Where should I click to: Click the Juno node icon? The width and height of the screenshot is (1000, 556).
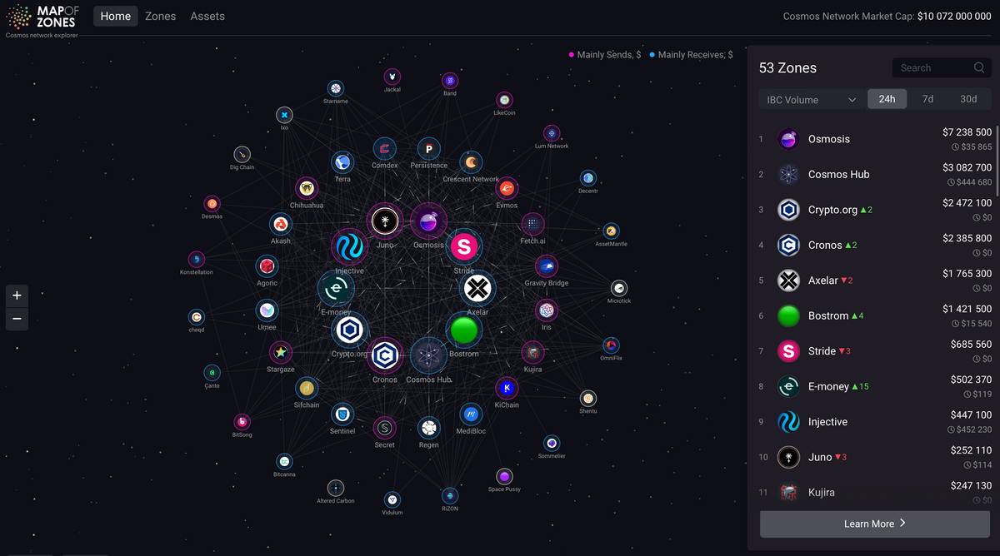point(384,221)
